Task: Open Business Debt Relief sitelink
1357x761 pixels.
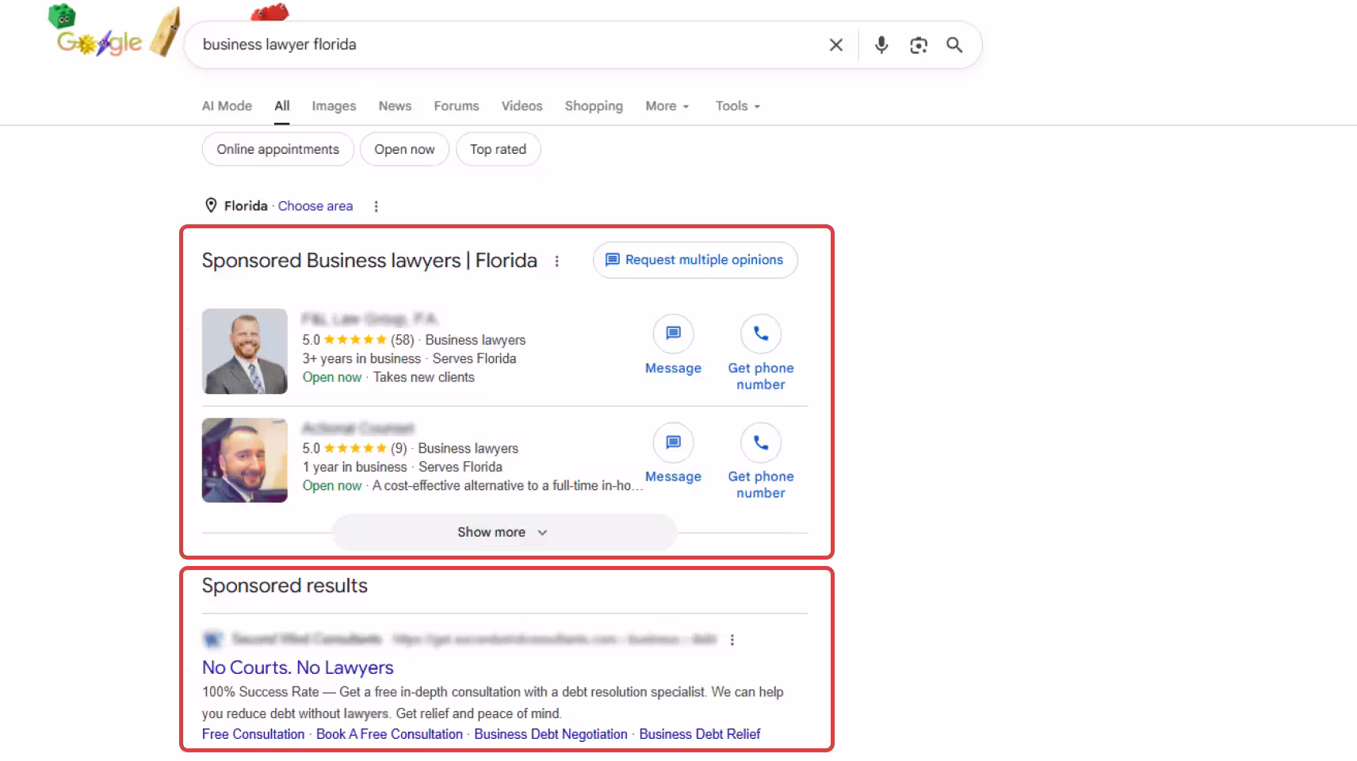Action: point(700,735)
